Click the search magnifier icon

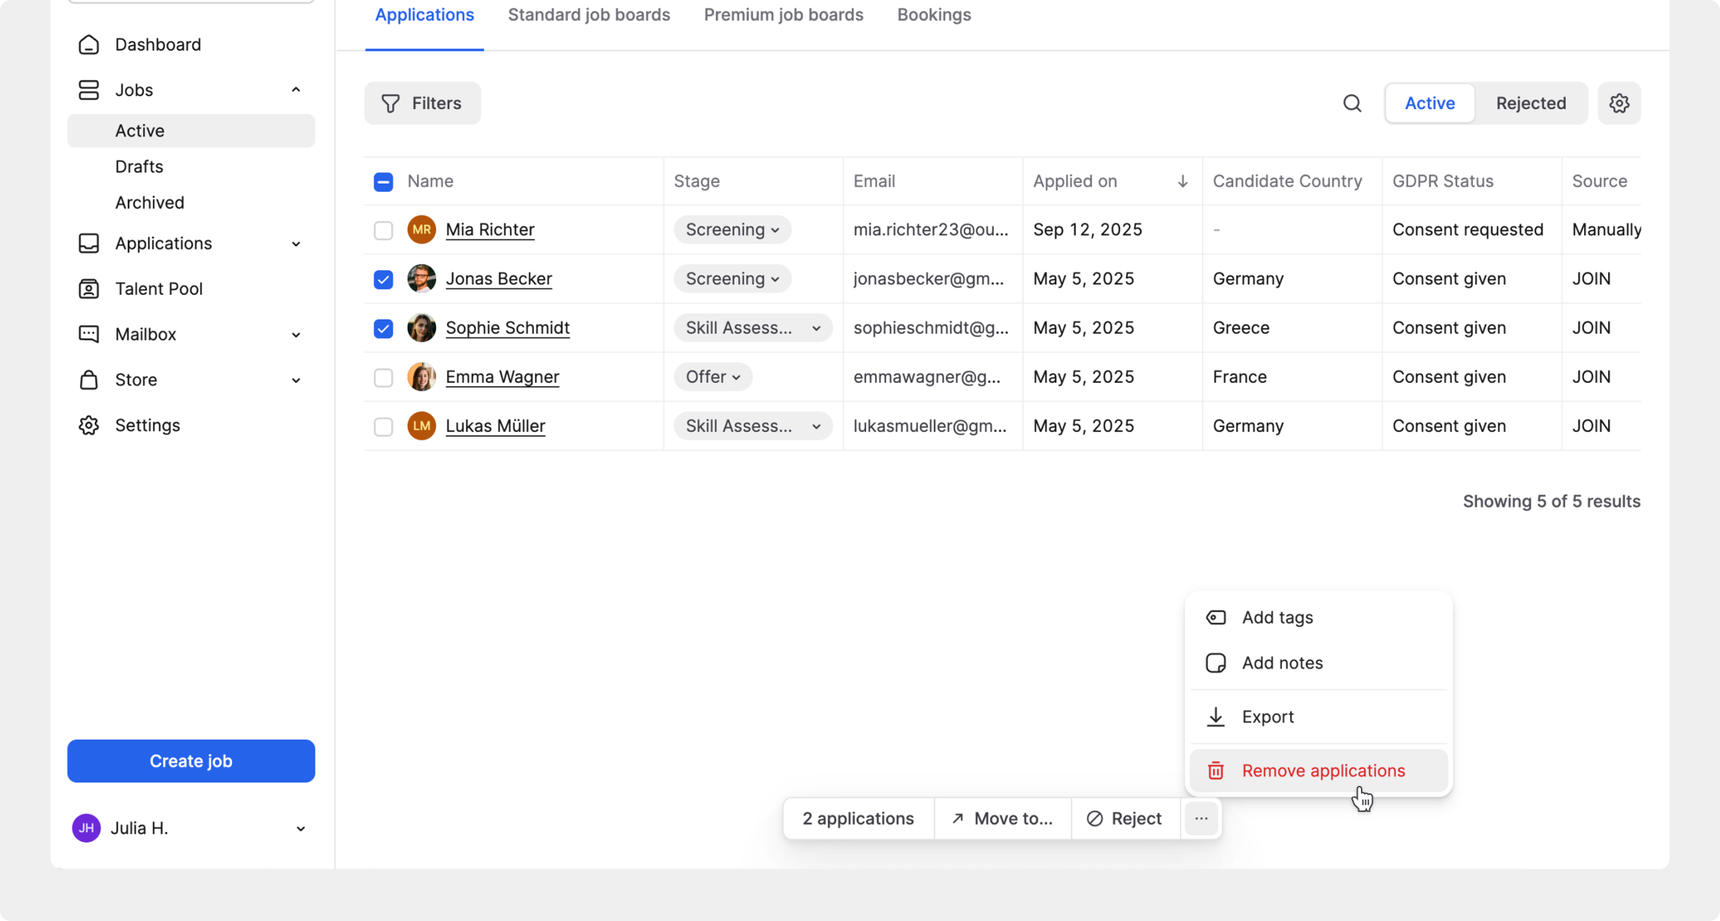click(1352, 103)
